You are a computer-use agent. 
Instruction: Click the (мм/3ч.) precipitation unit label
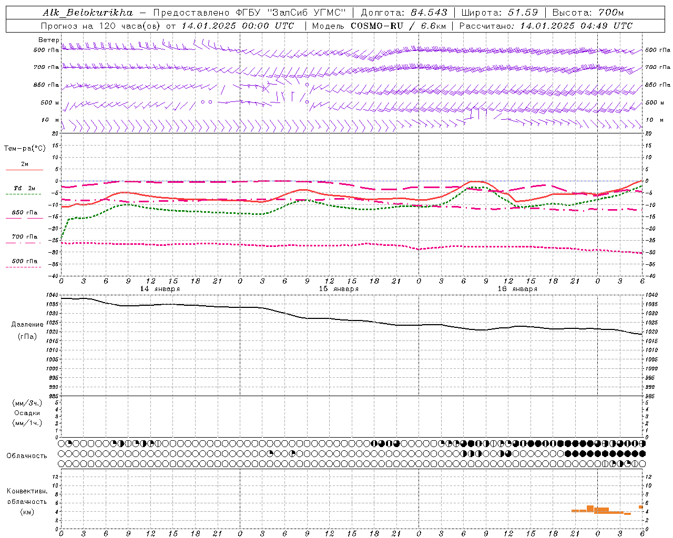point(27,403)
